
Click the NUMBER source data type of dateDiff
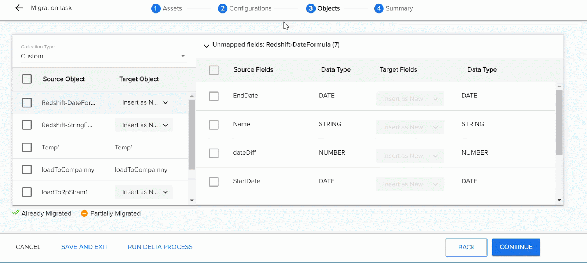coord(332,152)
